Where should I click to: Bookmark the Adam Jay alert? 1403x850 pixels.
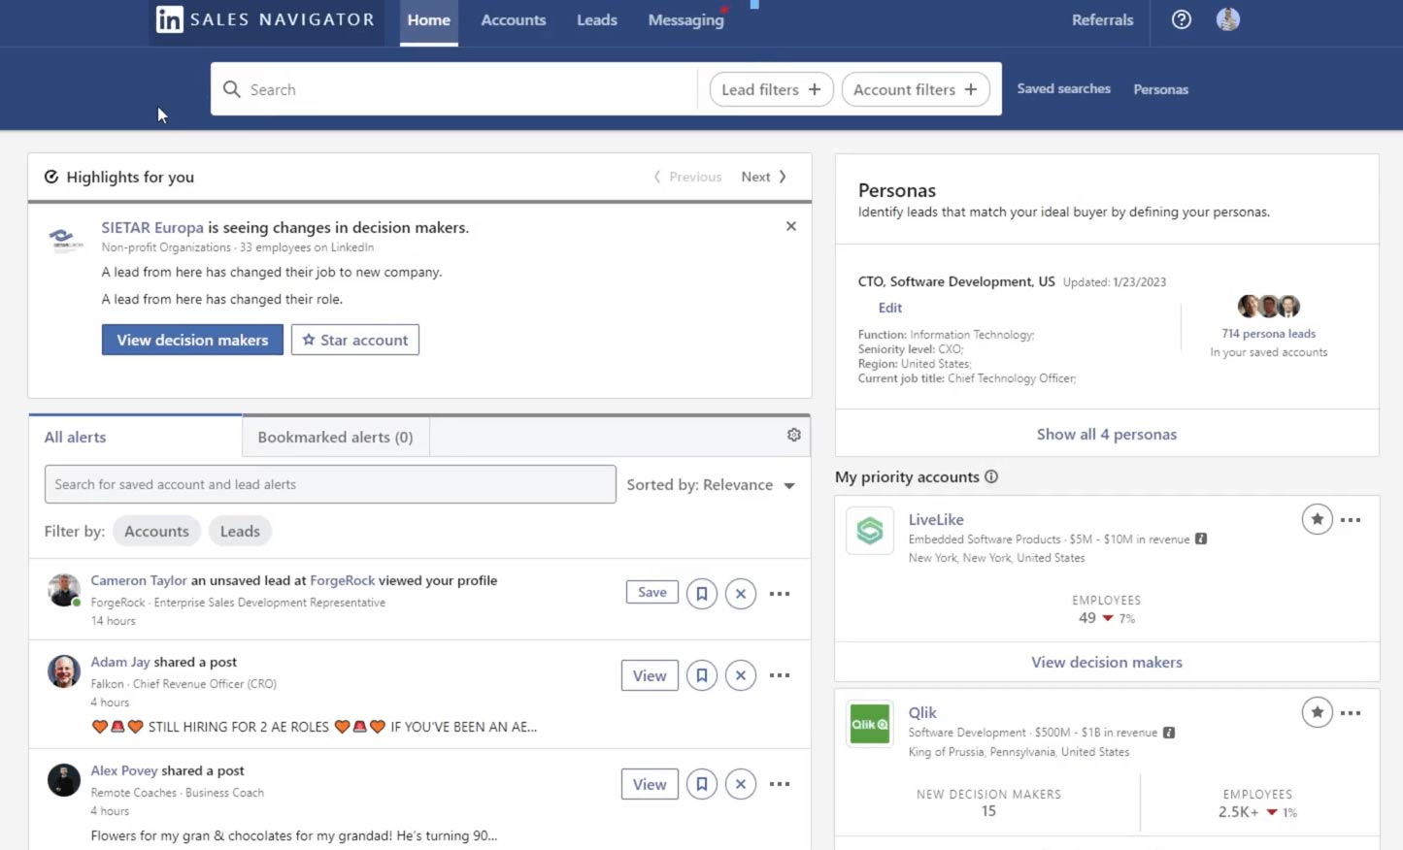(x=701, y=675)
